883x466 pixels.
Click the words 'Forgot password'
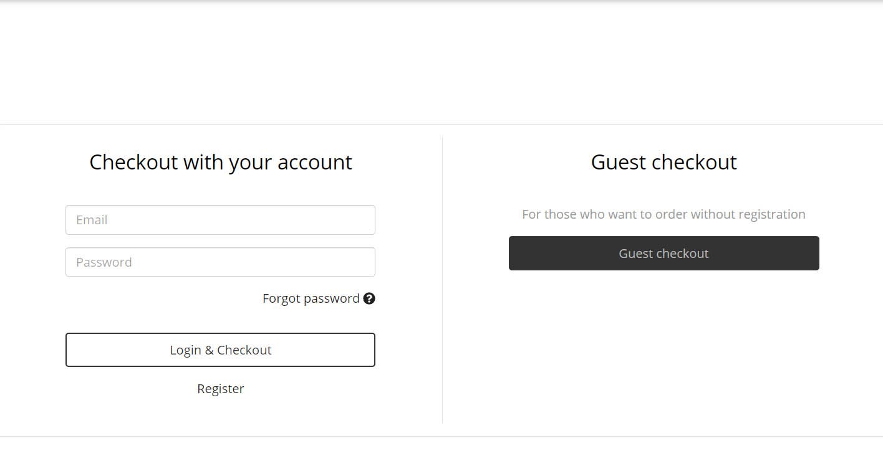(x=311, y=298)
